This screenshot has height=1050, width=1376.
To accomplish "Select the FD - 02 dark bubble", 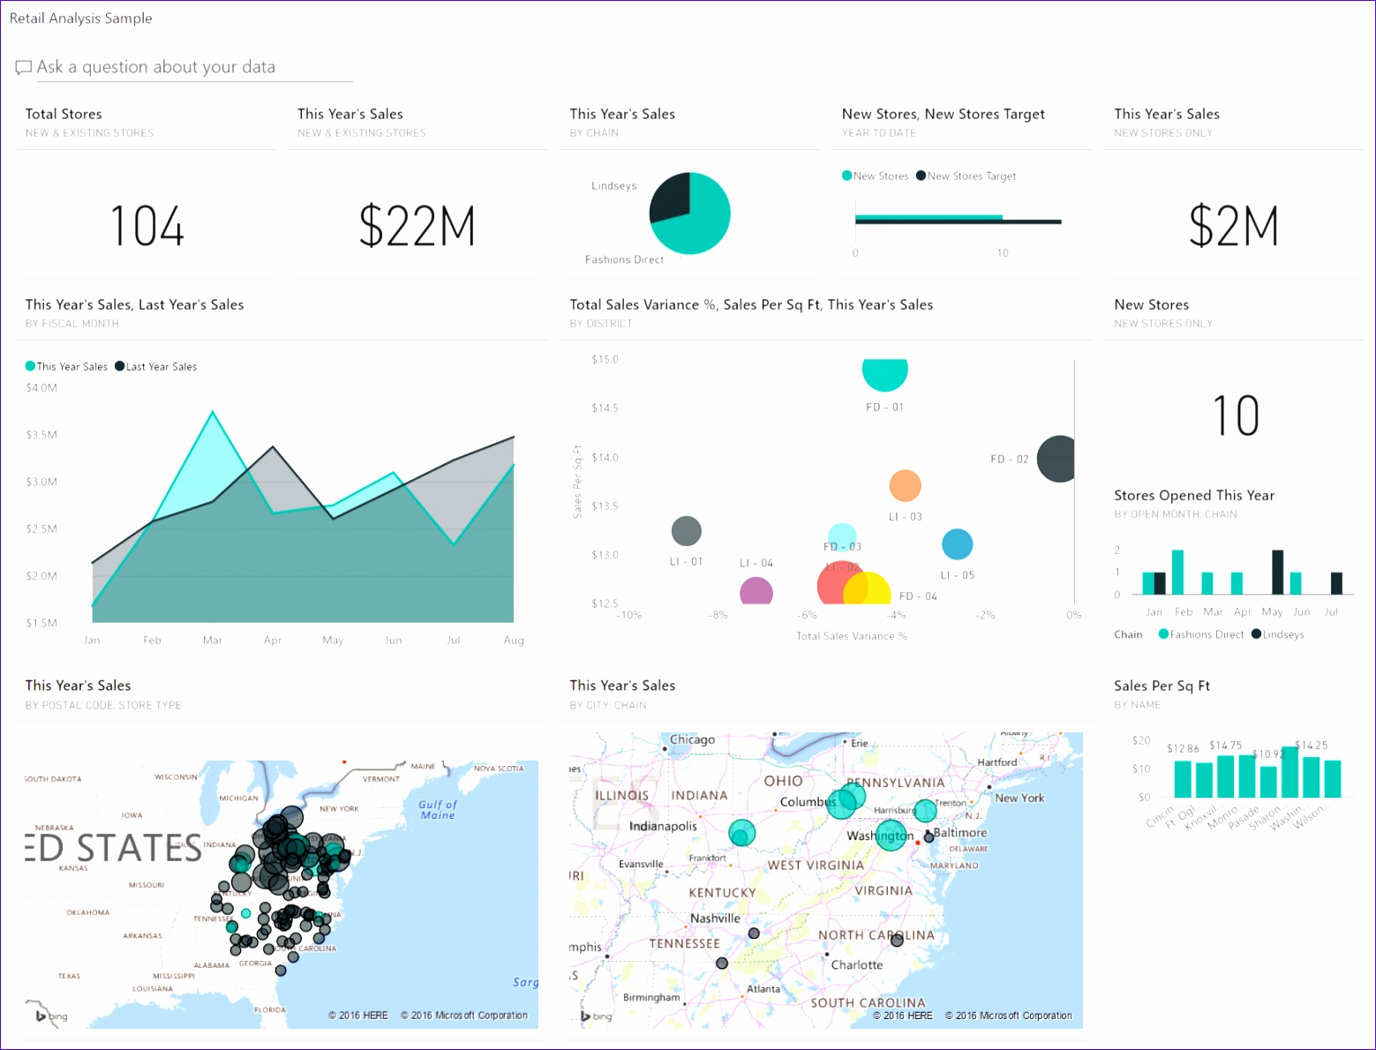I will pos(1056,459).
